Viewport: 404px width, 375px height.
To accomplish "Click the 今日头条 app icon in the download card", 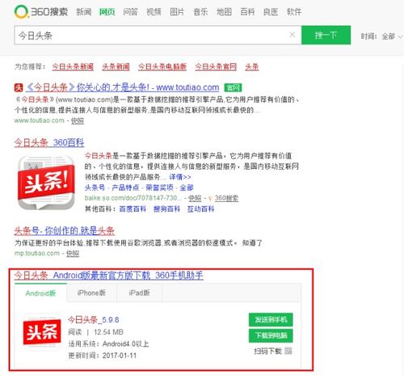I will 41,331.
